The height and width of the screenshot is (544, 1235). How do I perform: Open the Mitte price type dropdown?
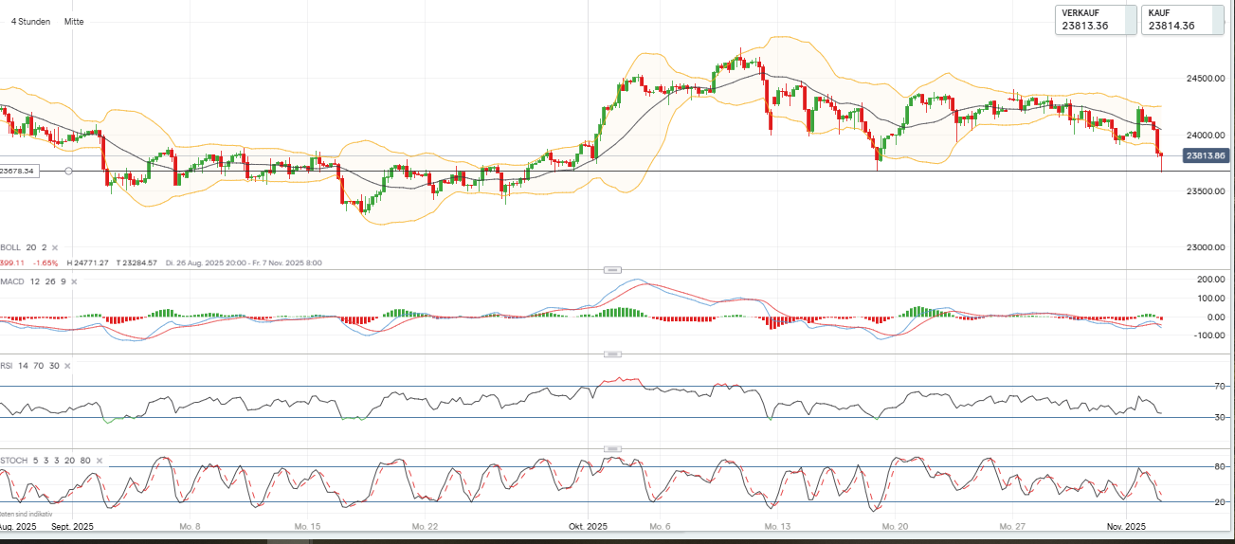(x=74, y=21)
